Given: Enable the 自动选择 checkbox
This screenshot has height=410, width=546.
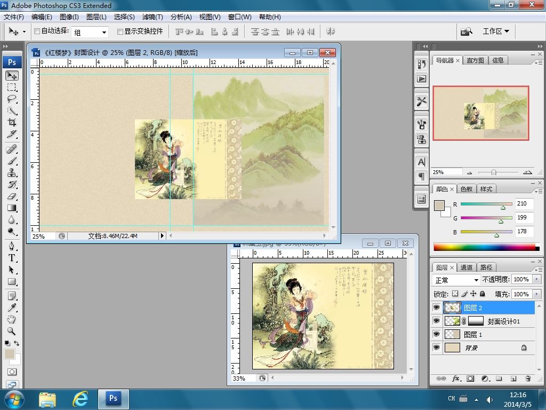Looking at the screenshot, I should coord(37,31).
